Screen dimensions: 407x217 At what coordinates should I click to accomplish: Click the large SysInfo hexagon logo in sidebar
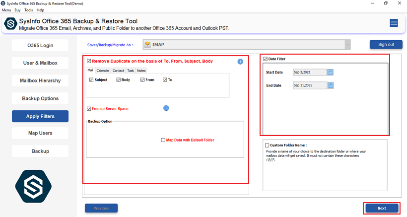coord(33,186)
